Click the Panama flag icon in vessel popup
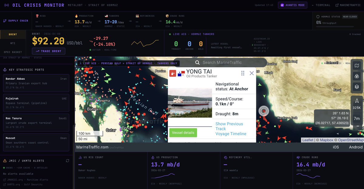The height and width of the screenshot is (189, 364). coord(181,74)
